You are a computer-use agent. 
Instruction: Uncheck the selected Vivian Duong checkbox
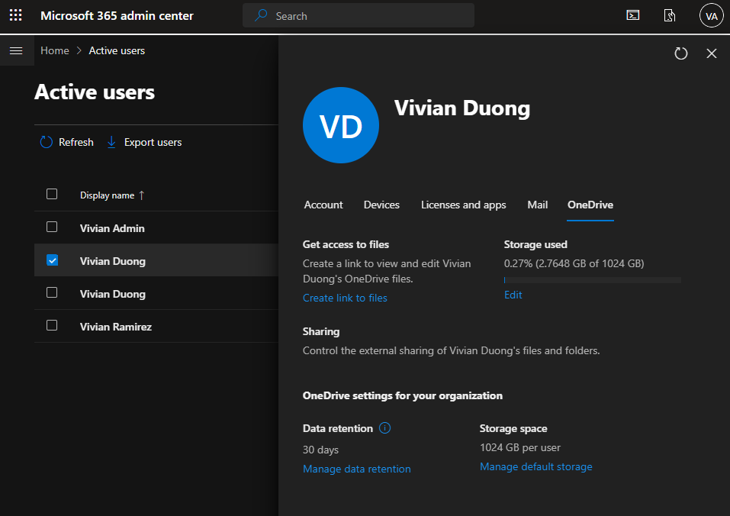[x=52, y=260]
